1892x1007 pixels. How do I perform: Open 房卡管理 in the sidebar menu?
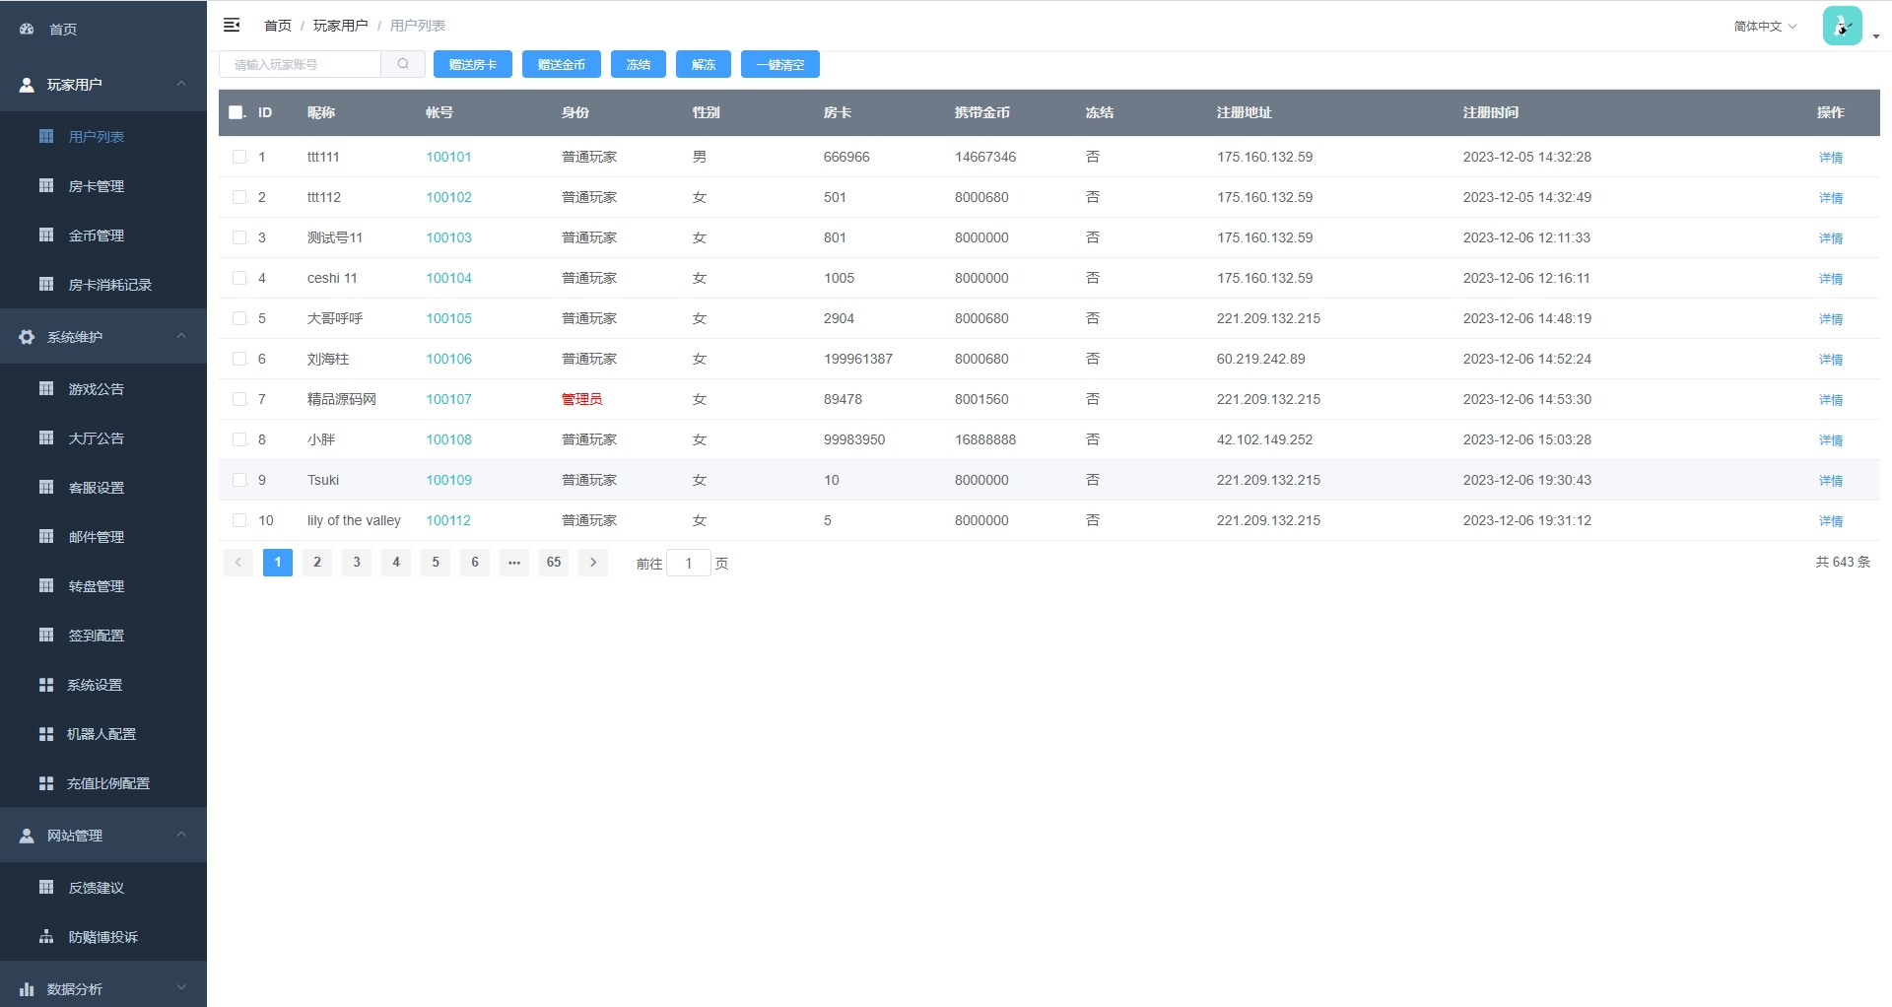(x=97, y=186)
